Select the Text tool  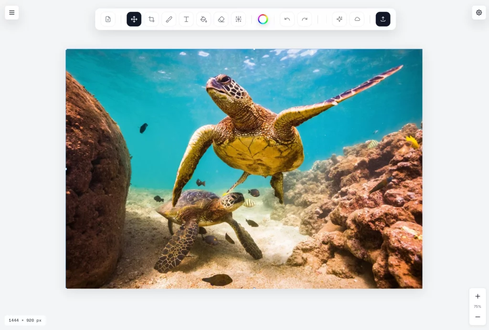click(186, 19)
